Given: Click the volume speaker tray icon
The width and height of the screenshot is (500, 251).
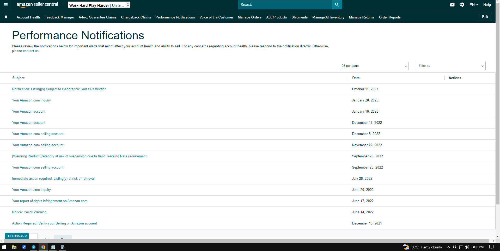Looking at the screenshot, I should pyautogui.click(x=467, y=247).
